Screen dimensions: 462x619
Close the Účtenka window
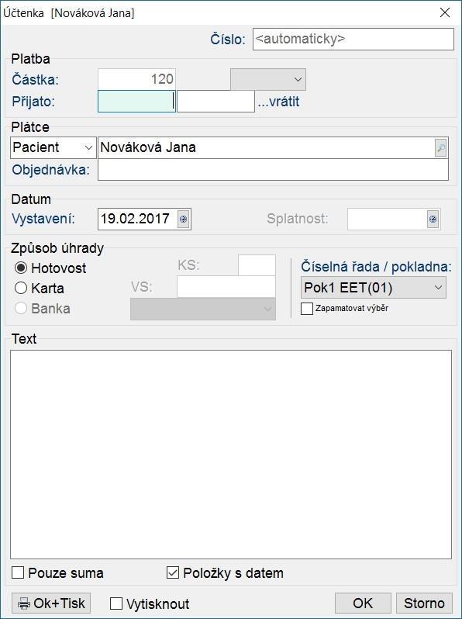coord(445,12)
